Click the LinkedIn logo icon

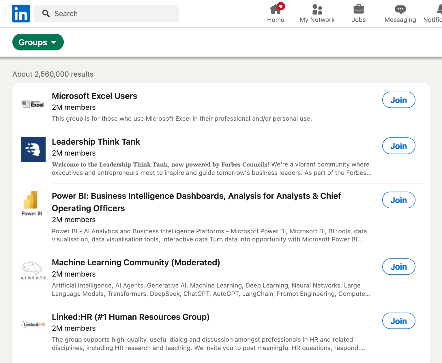pyautogui.click(x=21, y=14)
